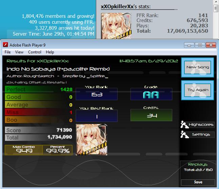Image resolution: width=219 pixels, height=189 pixels.
Task: Click the avatar image in results screen
Action: (92, 140)
